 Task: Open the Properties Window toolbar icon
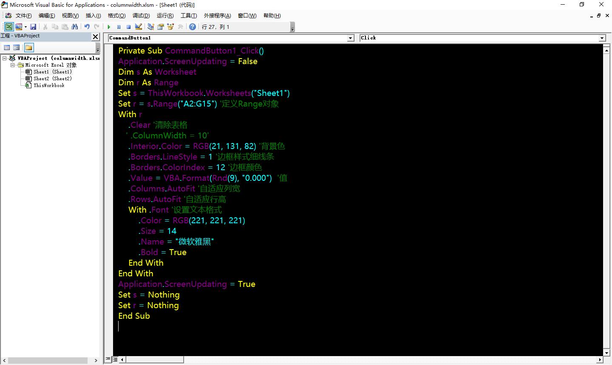click(161, 27)
